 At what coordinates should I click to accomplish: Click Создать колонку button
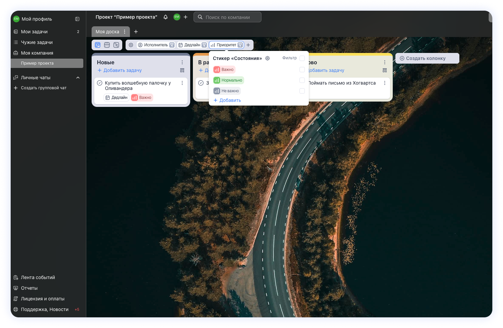[x=427, y=58]
